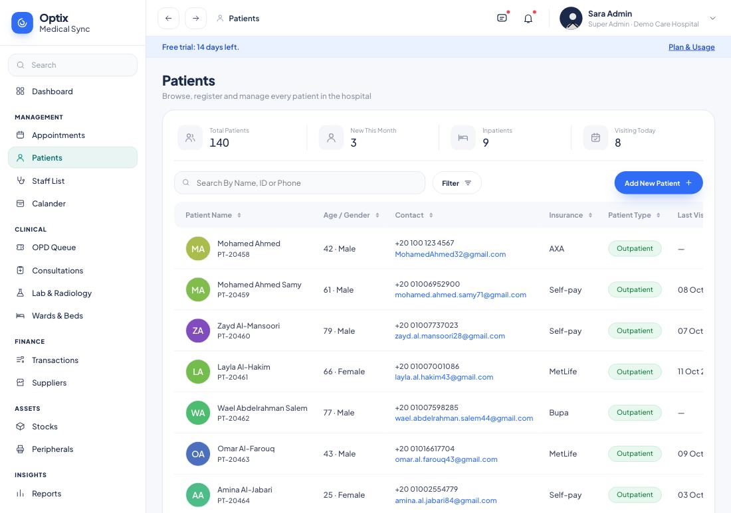This screenshot has height=513, width=731.
Task: Click the Visiting Today calendar stat icon
Action: click(x=595, y=138)
